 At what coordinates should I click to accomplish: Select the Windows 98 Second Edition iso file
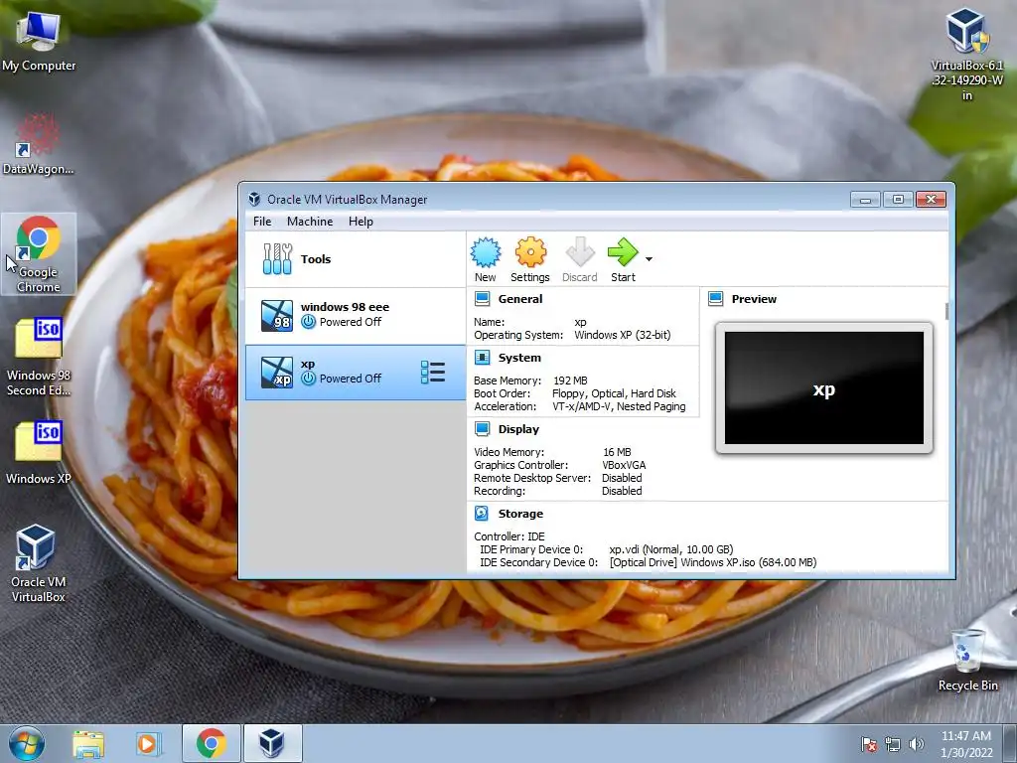(39, 357)
